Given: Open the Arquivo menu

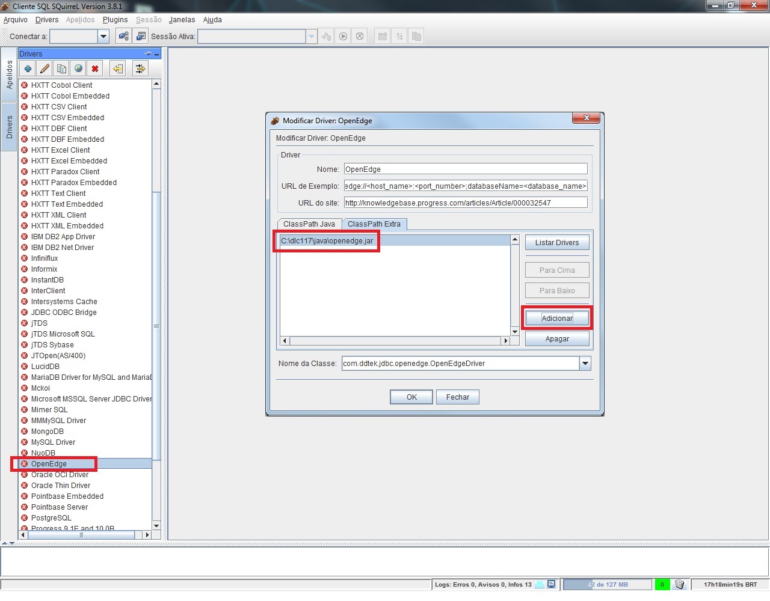Looking at the screenshot, I should [x=16, y=20].
